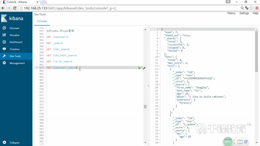This screenshot has width=260, height=146.
Task: Click the Kibana logo
Action: point(12,18)
